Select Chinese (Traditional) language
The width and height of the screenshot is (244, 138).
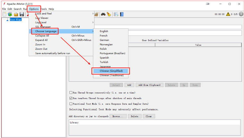click(111, 75)
